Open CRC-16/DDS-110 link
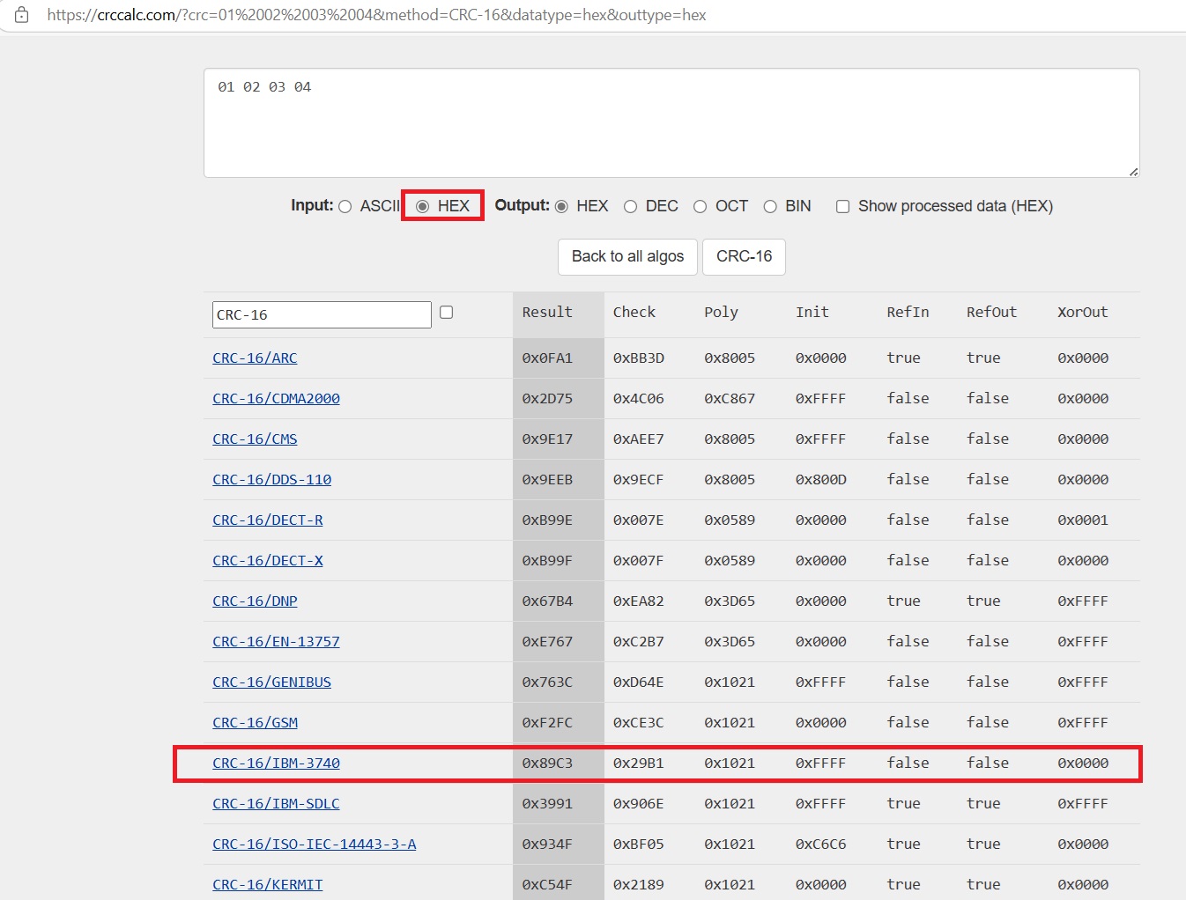The height and width of the screenshot is (900, 1186). click(271, 479)
